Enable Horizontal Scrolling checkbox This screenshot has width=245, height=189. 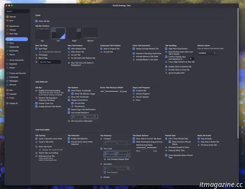[36, 91]
